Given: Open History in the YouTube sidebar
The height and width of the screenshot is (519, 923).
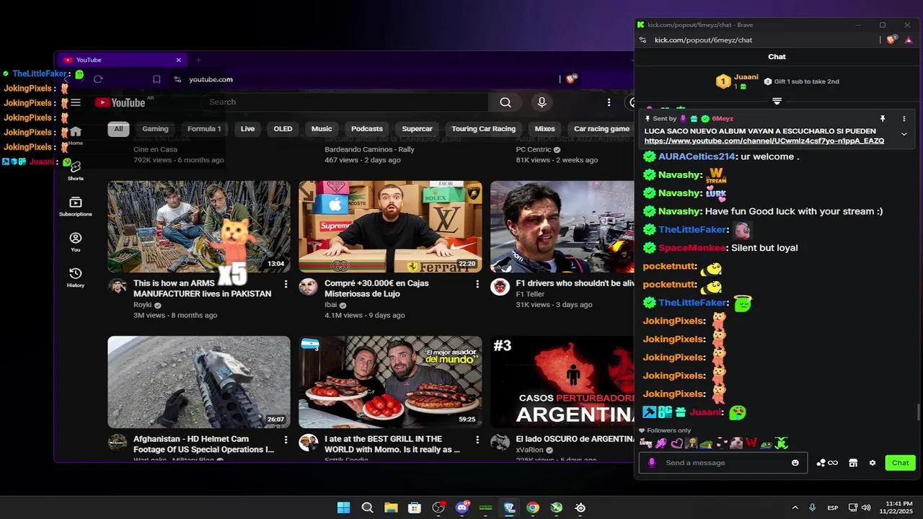Looking at the screenshot, I should pos(76,277).
